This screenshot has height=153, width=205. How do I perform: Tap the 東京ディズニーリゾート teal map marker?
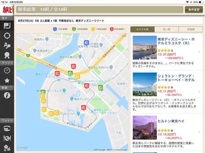coord(71,99)
